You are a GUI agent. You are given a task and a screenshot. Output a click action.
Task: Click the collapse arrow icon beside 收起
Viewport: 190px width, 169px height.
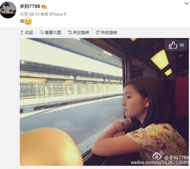[x=22, y=32]
